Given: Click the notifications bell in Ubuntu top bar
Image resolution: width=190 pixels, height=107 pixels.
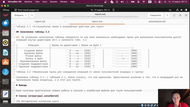Looking at the screenshot, I should click(x=113, y=10).
